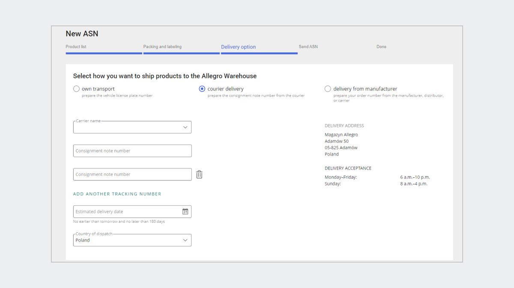Viewport: 514px width, 288px height.
Task: Click vehicle license plate number hint text
Action: pyautogui.click(x=117, y=96)
